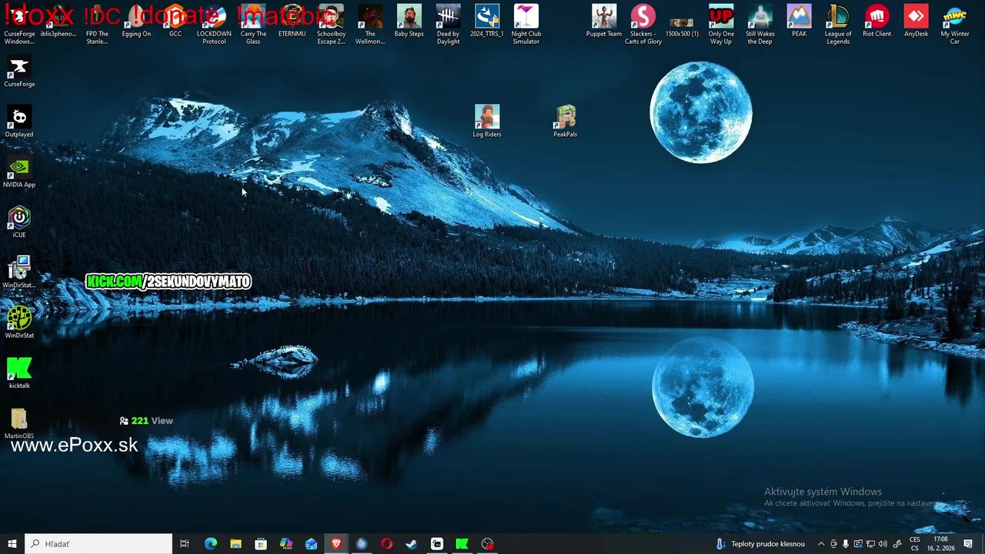
Task: Select the Outplayed desktop shortcut
Action: point(19,122)
